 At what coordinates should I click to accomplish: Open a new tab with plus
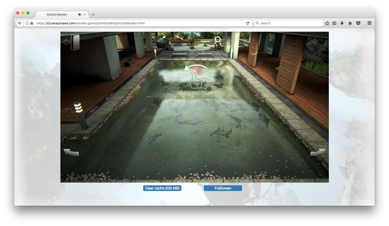(x=93, y=15)
